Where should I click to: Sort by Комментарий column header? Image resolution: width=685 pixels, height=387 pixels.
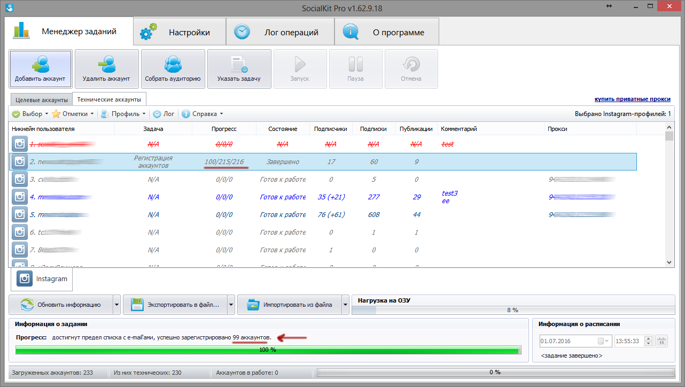492,129
